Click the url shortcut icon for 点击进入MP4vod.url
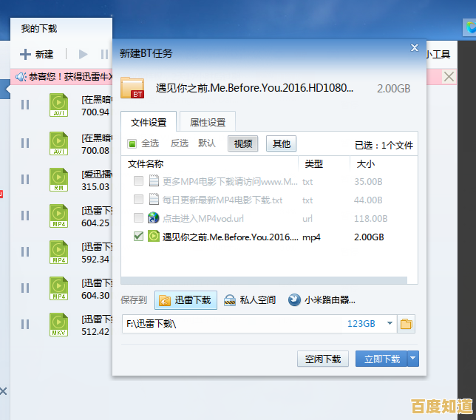 [x=153, y=217]
